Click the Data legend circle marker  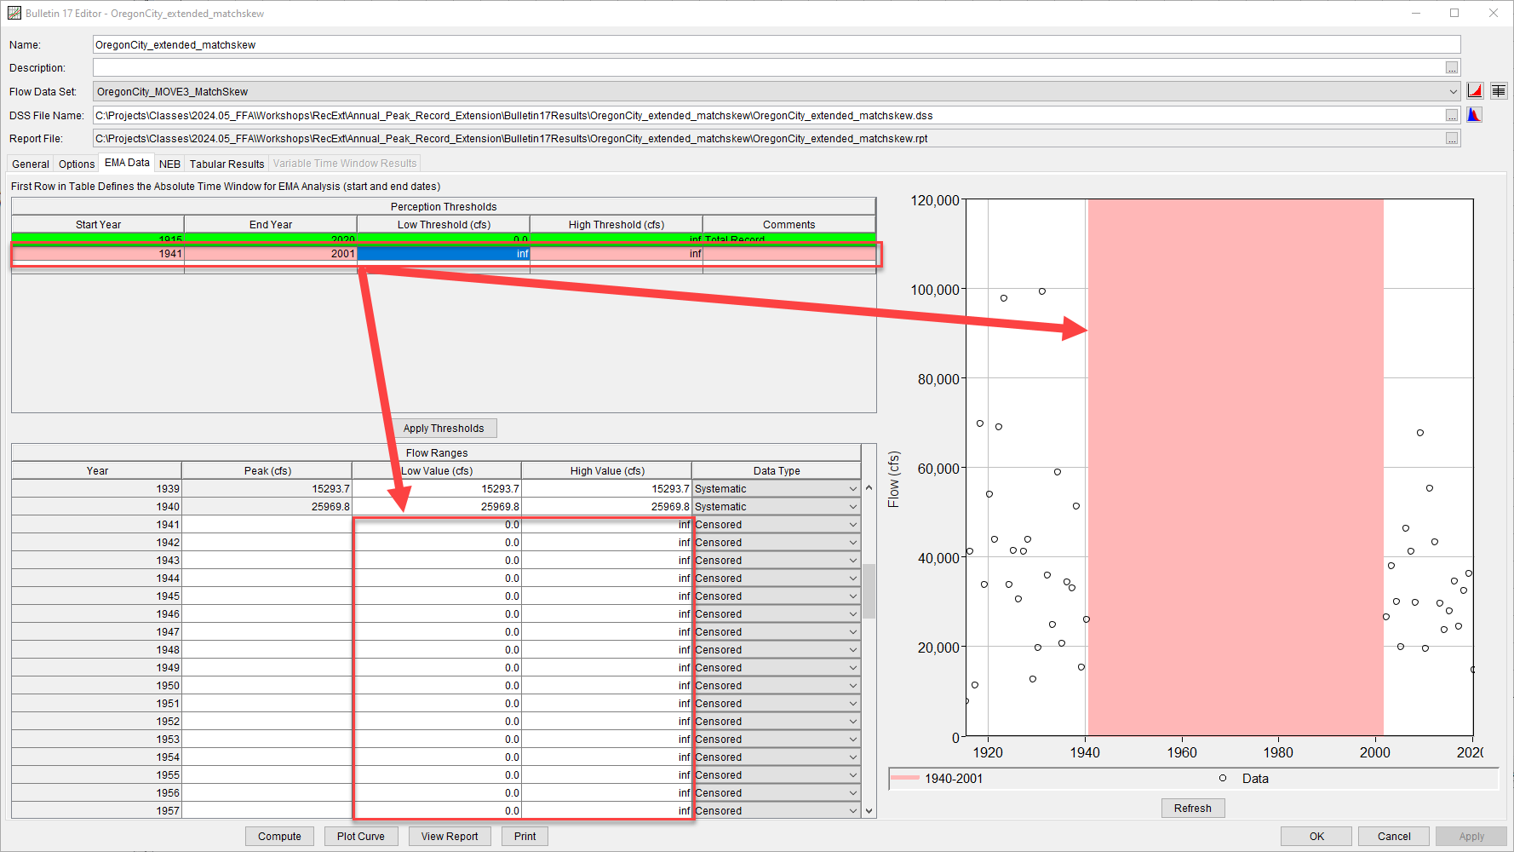coord(1223,778)
